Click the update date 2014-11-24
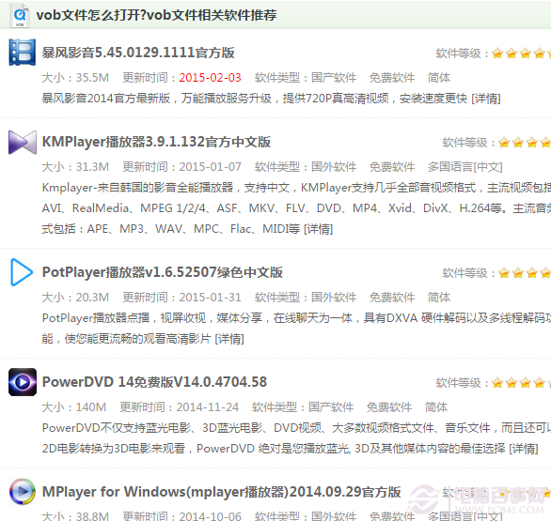The width and height of the screenshot is (551, 521). click(207, 407)
